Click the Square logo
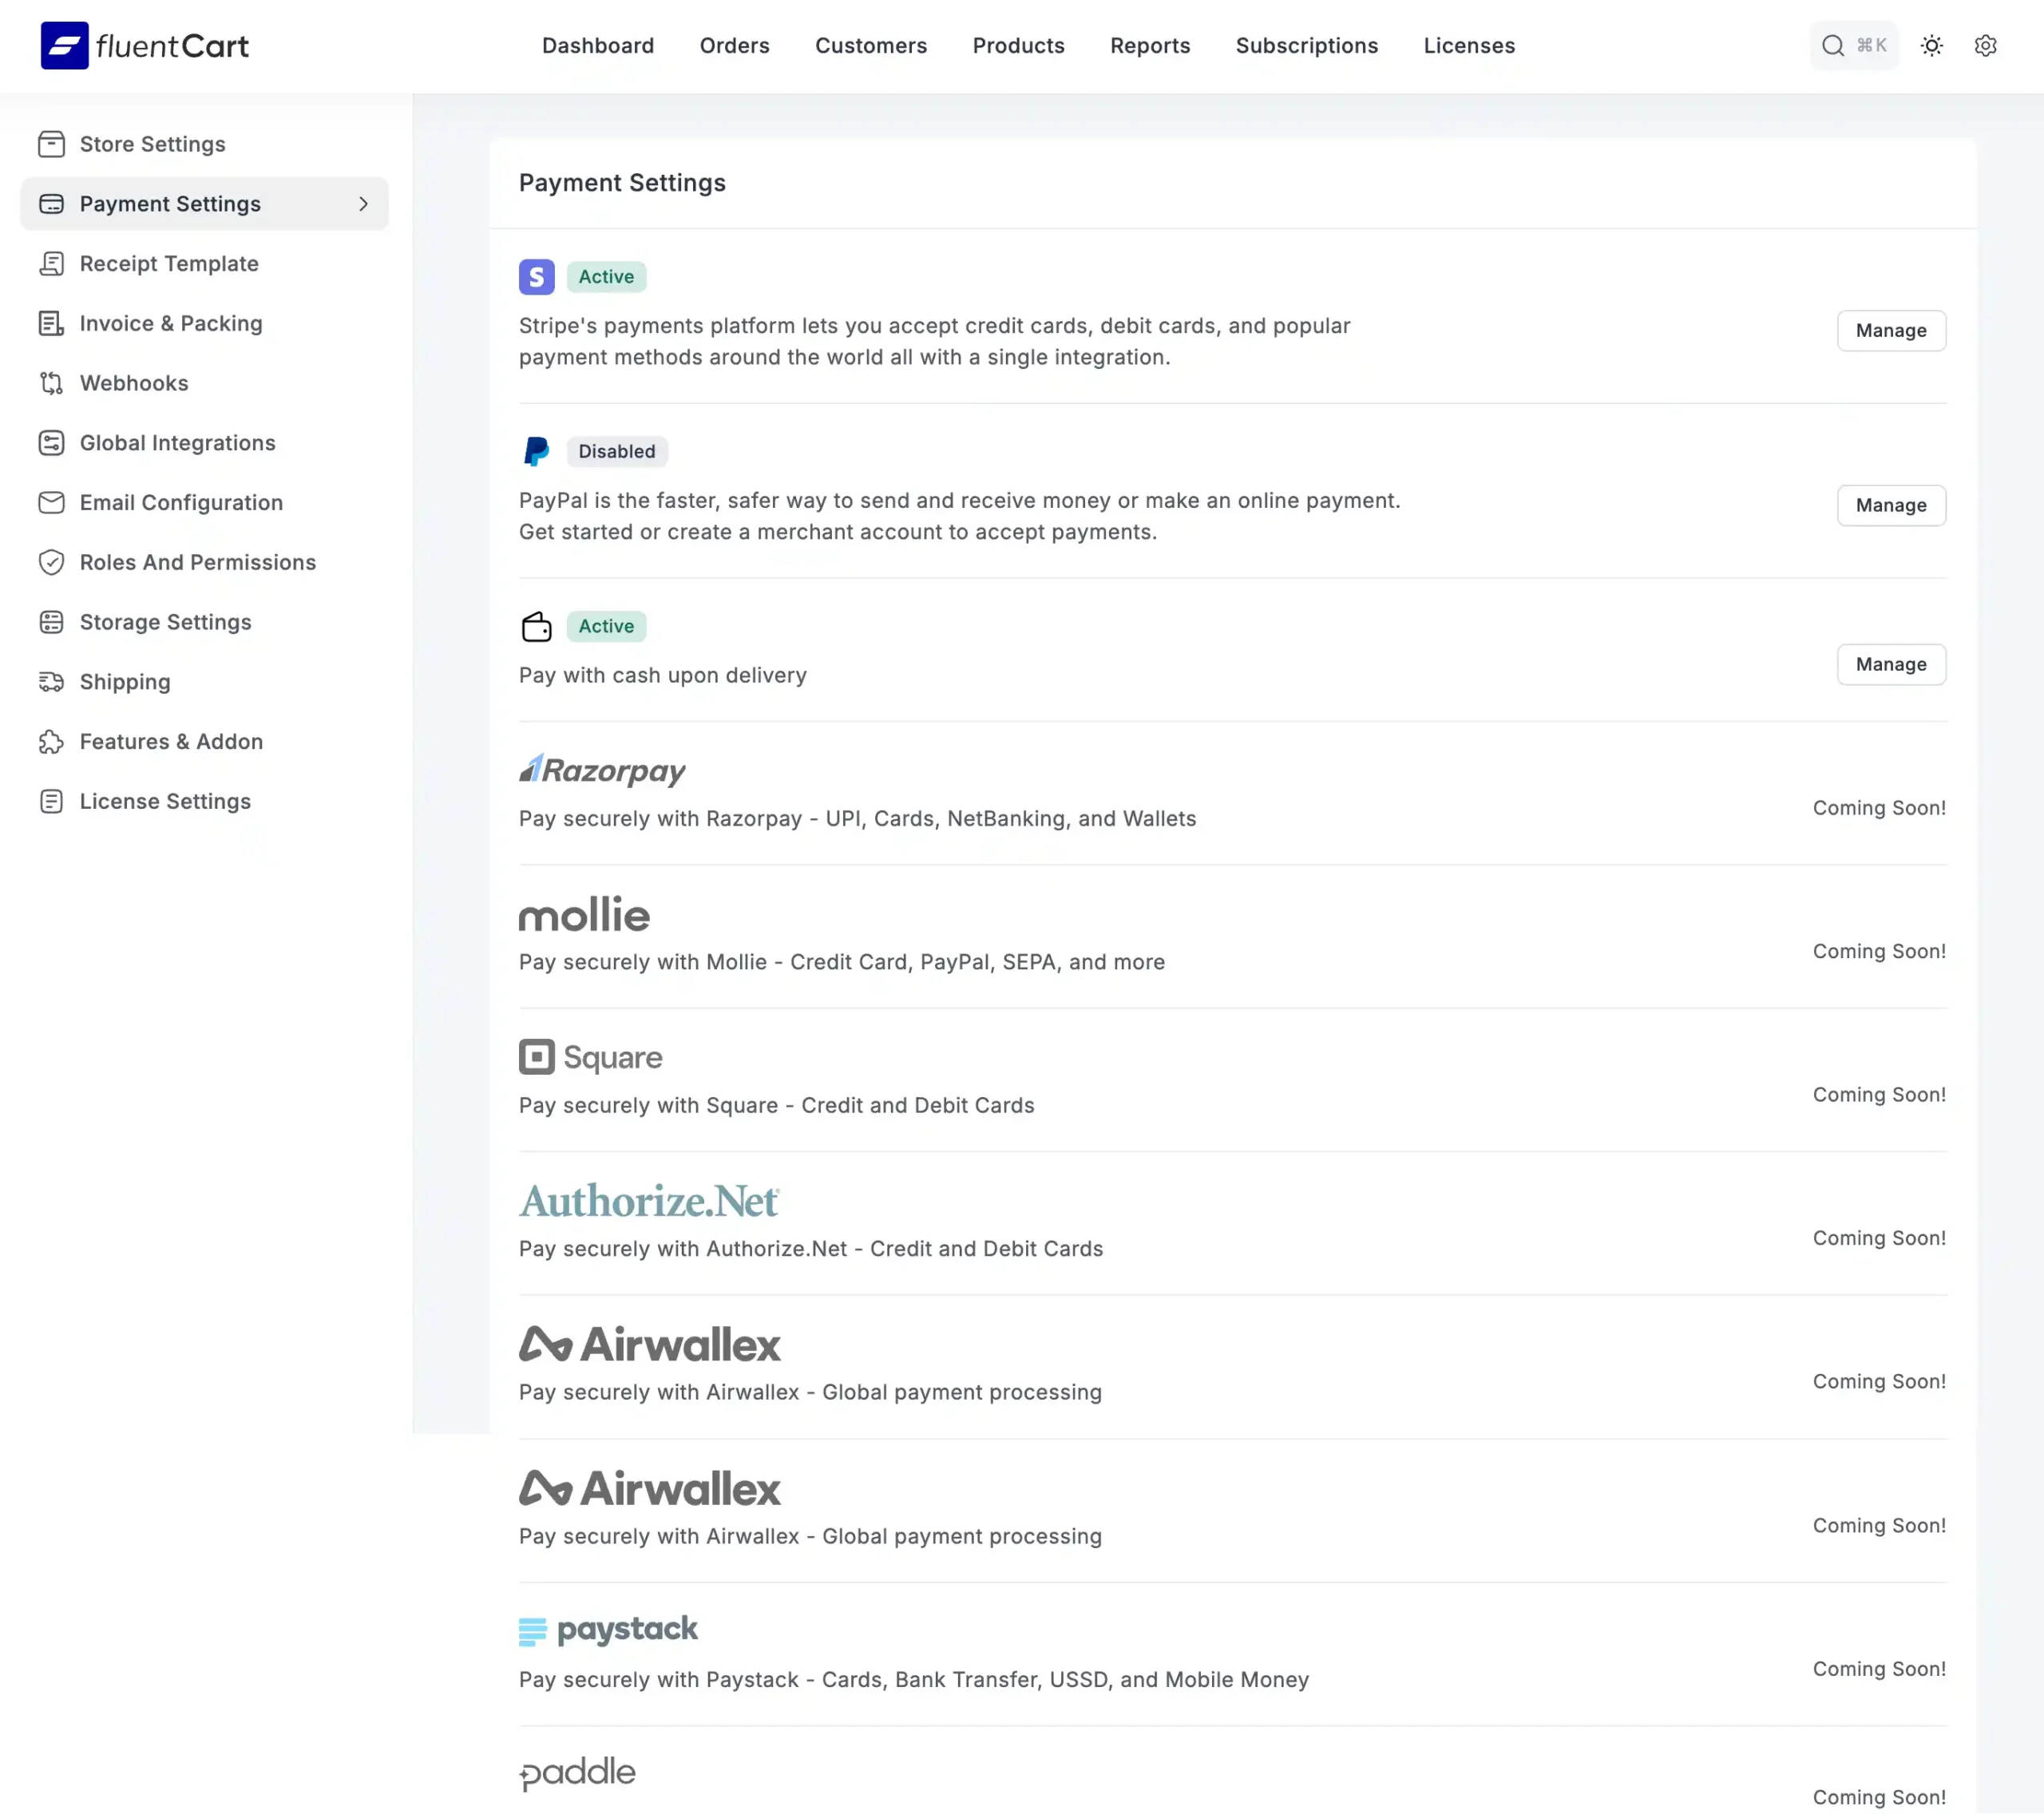Viewport: 2044px width, 1814px height. tap(590, 1057)
